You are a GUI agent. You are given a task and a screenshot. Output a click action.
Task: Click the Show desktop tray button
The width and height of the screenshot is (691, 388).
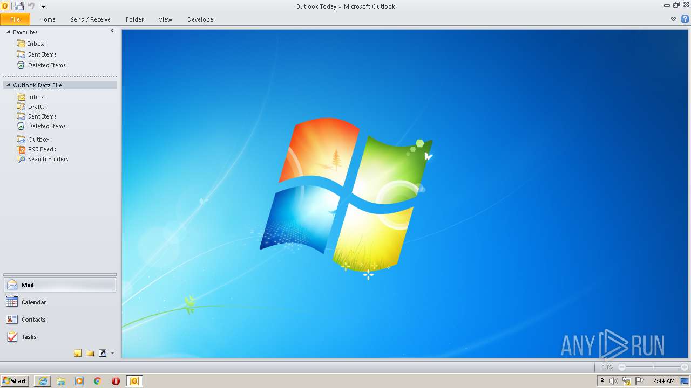click(x=685, y=381)
